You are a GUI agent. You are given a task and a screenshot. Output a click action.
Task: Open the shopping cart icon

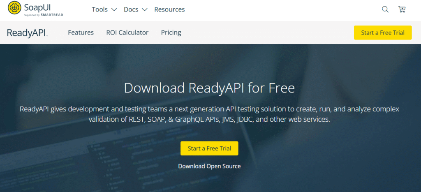[402, 9]
